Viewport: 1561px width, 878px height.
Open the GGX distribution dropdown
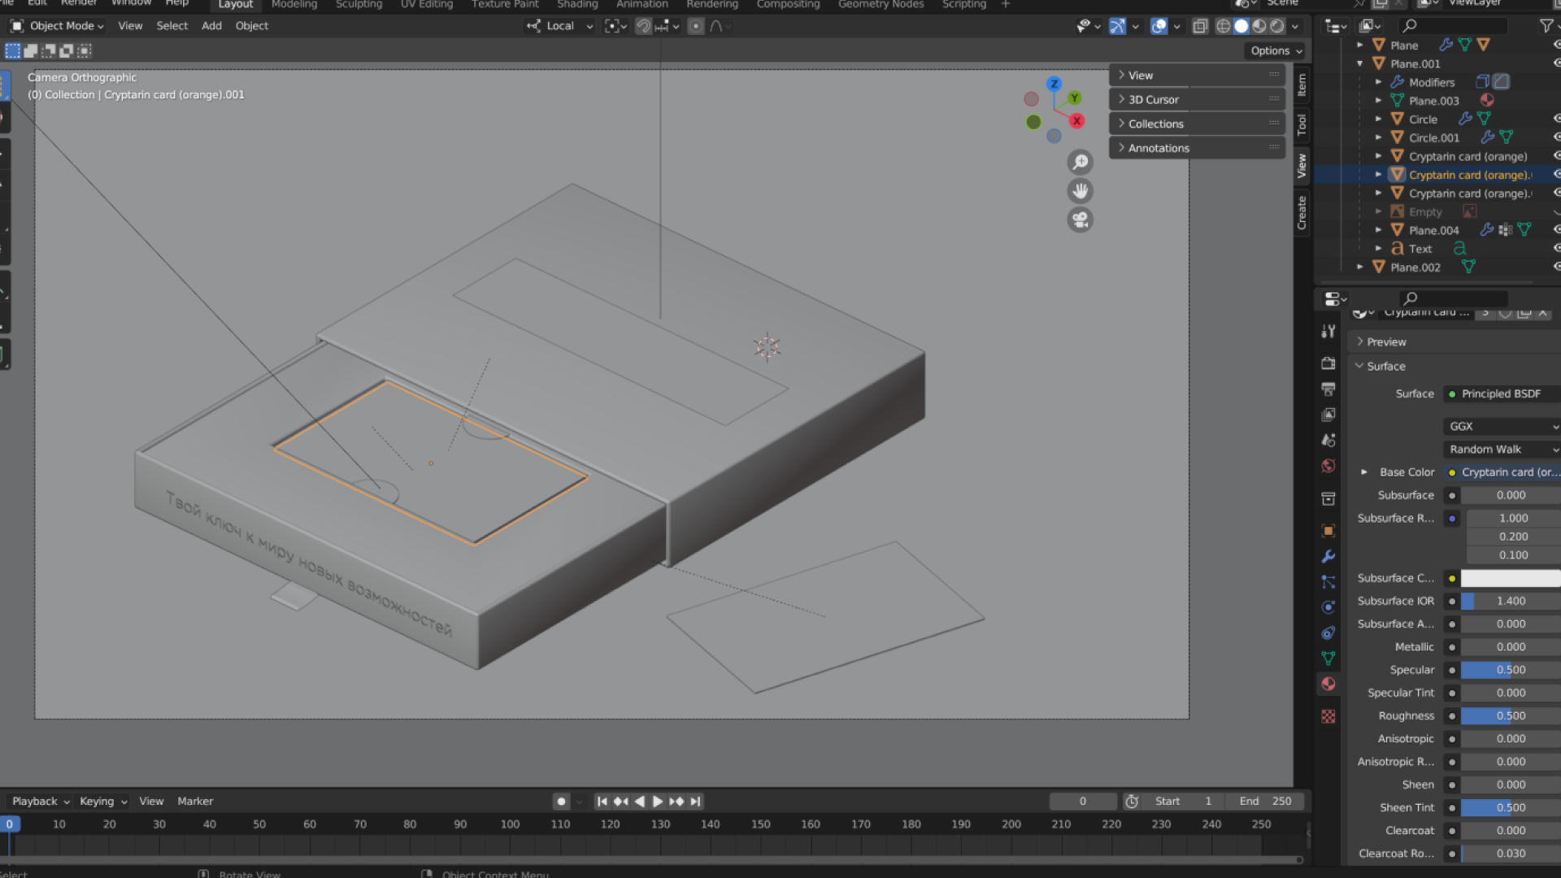tap(1502, 426)
